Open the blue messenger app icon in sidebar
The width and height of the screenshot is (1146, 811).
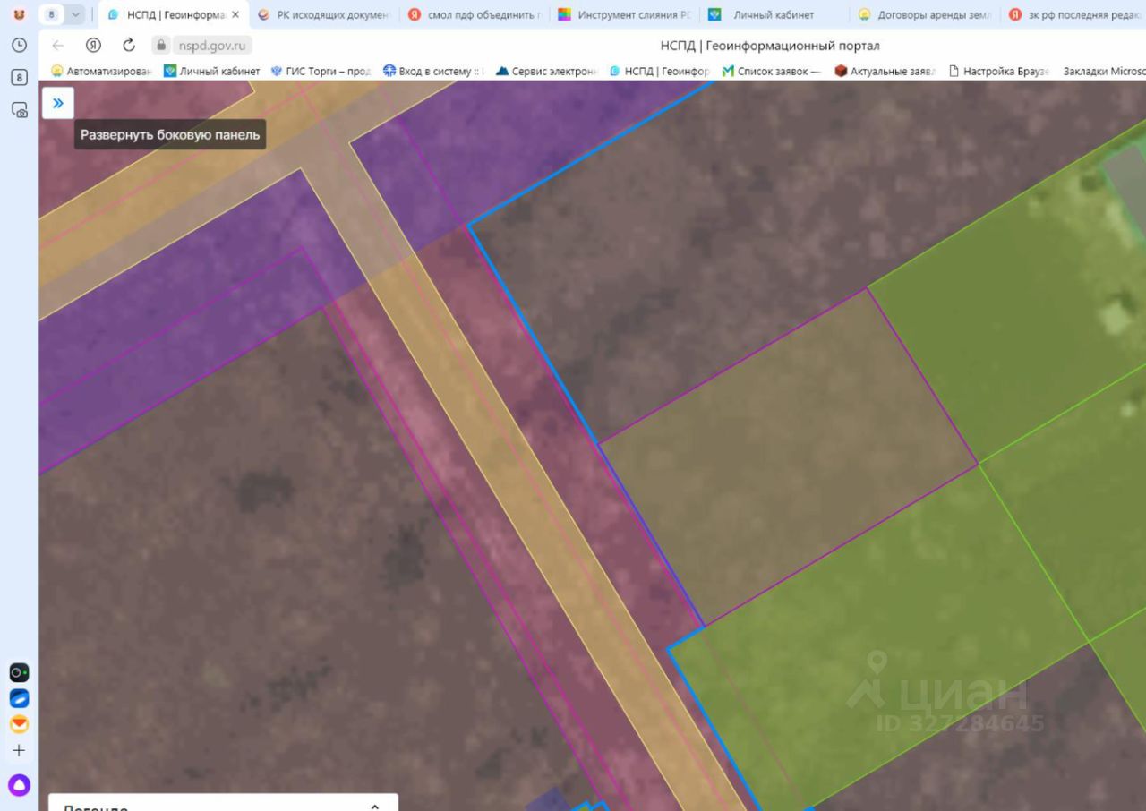click(19, 698)
